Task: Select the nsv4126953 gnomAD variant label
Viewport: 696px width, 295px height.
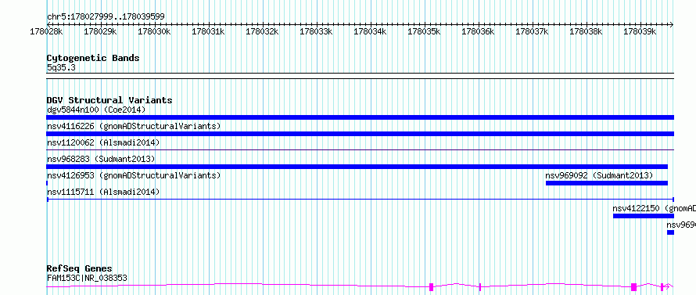Action: tap(134, 175)
